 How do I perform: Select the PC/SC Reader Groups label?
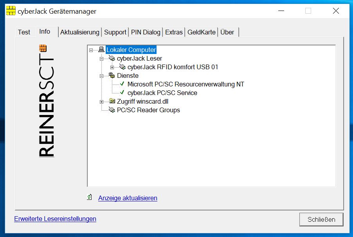coord(148,110)
